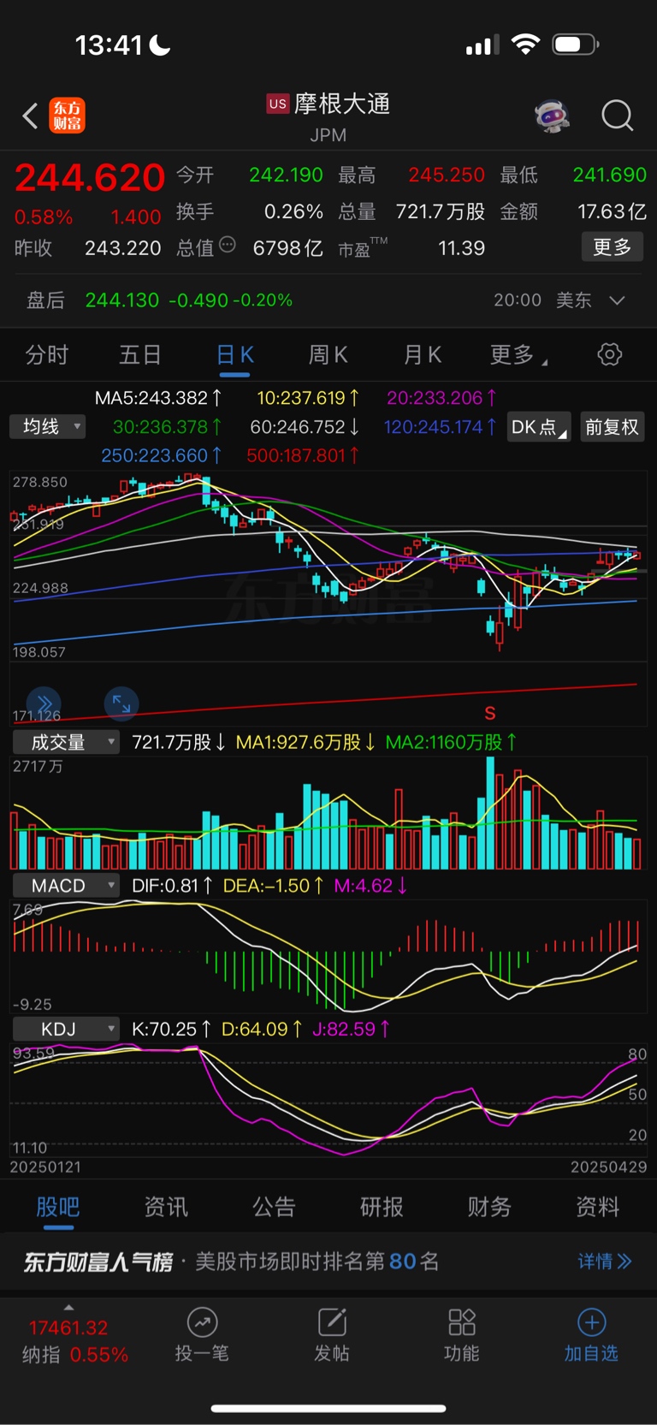This screenshot has height=1425, width=657.
Task: Open the 财务 tab
Action: (489, 1207)
